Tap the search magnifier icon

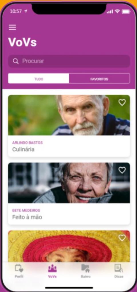pyautogui.click(x=16, y=61)
